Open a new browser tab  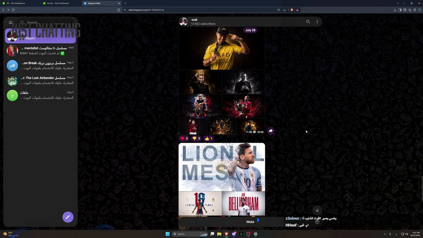click(x=125, y=3)
